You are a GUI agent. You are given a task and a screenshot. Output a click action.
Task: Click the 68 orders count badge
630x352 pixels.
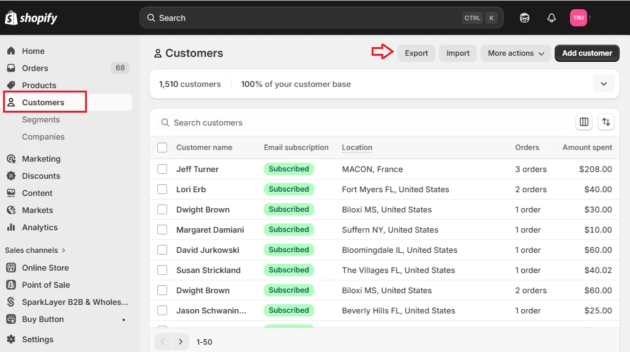120,68
